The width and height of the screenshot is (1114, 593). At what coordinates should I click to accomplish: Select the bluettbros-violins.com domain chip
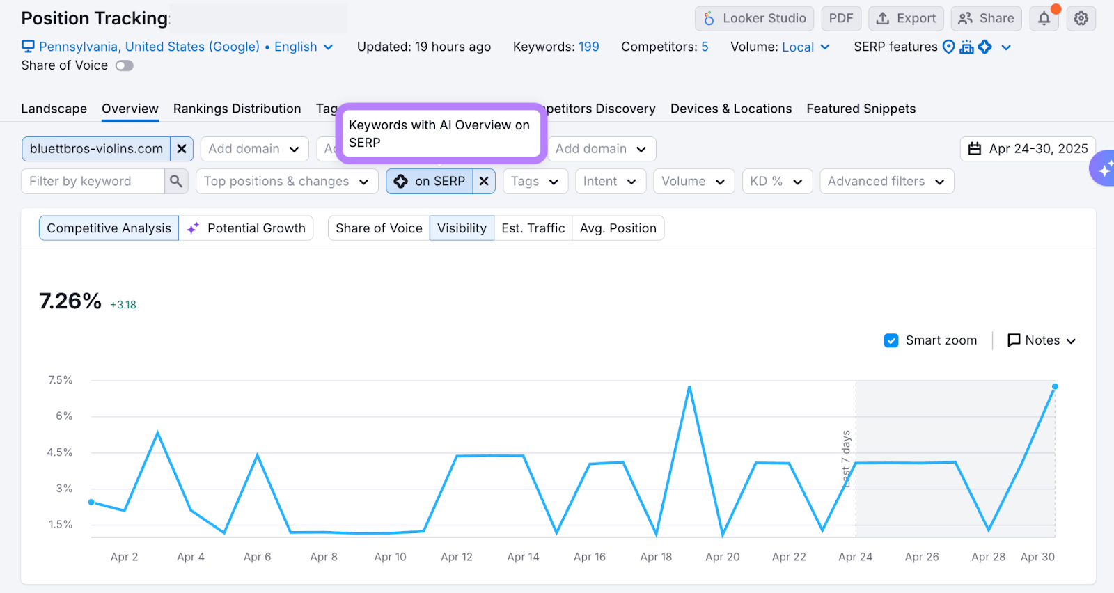[96, 149]
